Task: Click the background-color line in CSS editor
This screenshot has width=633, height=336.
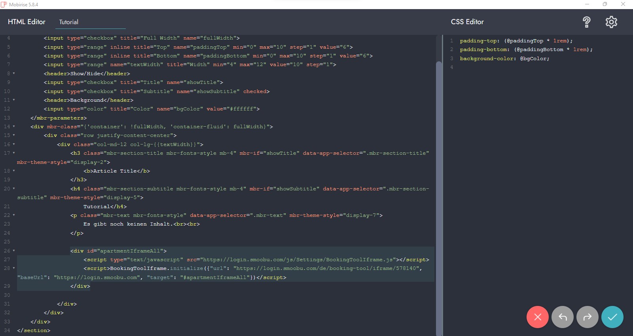Action: pyautogui.click(x=504, y=59)
